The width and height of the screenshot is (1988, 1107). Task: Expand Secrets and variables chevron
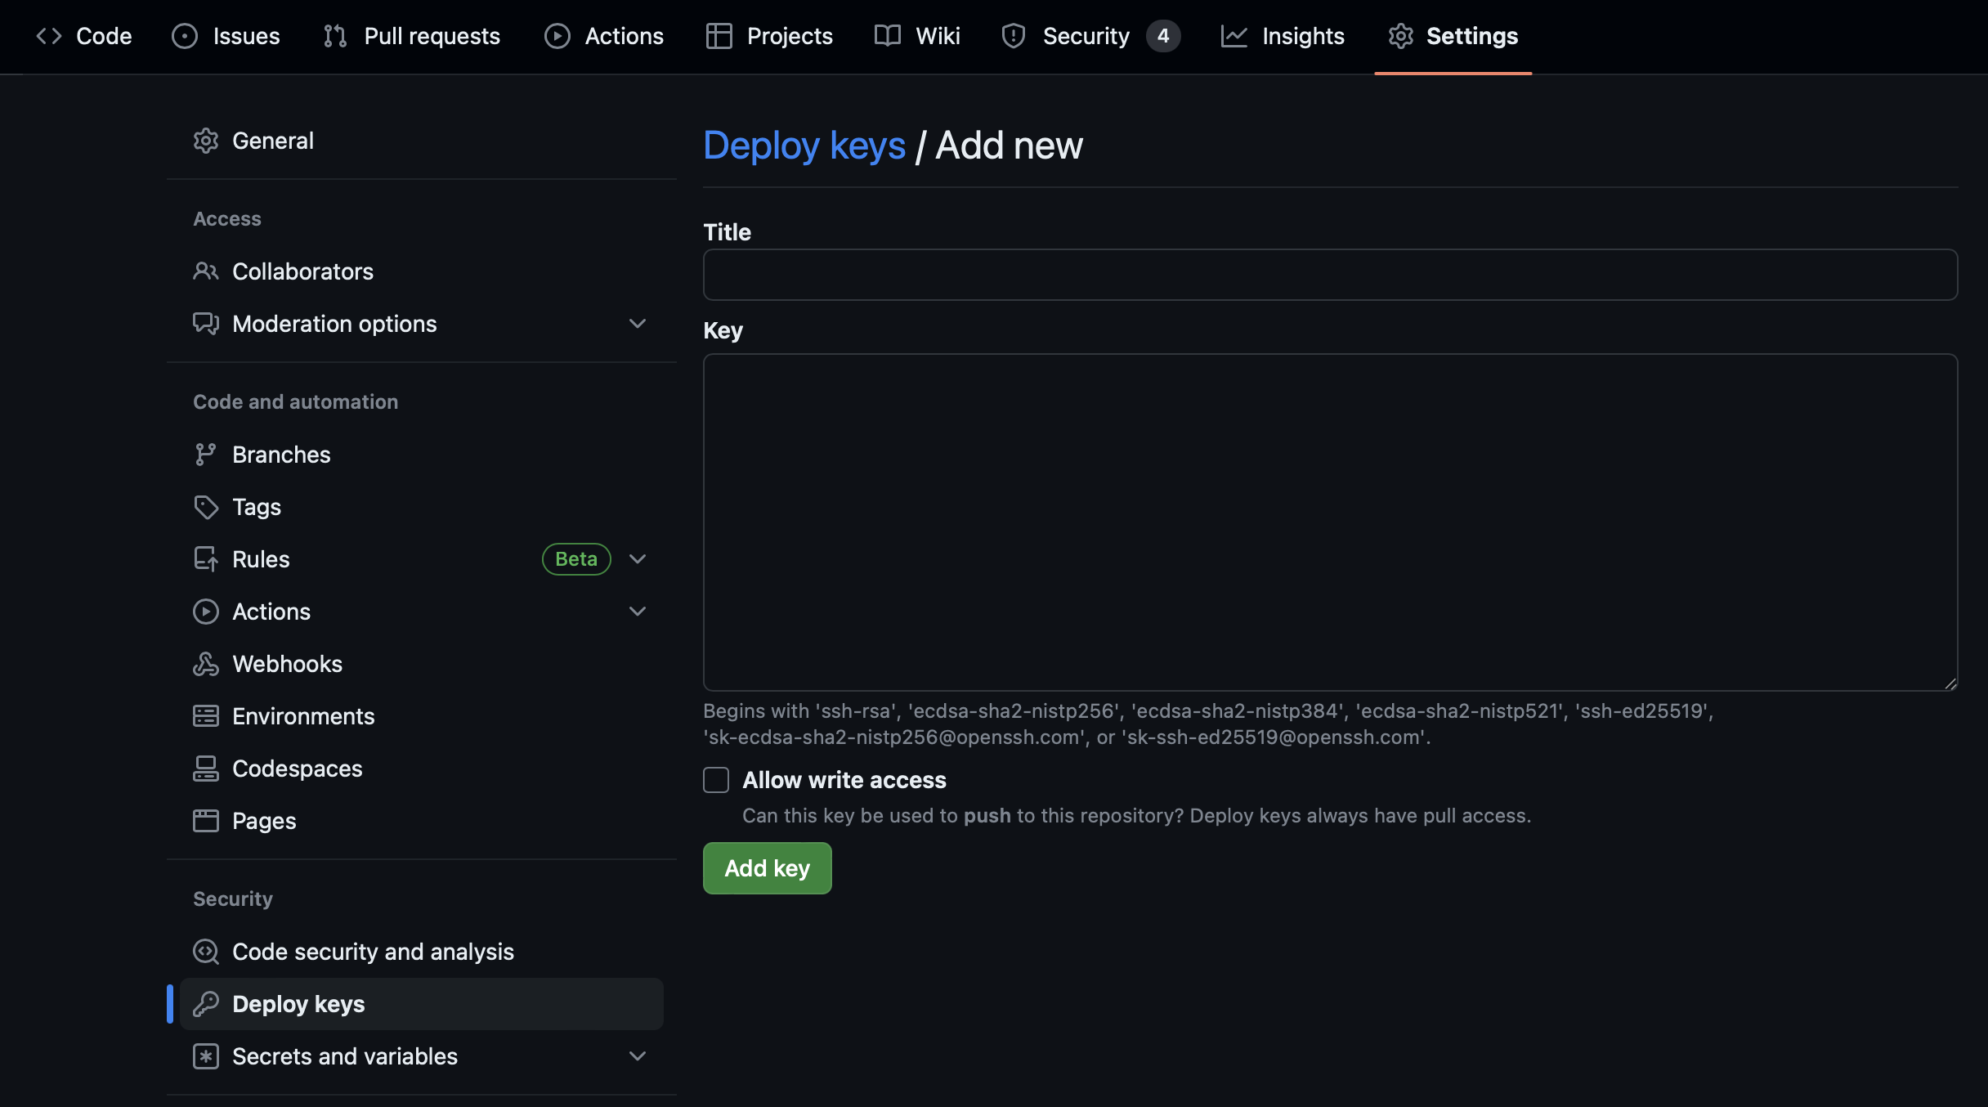(x=638, y=1056)
